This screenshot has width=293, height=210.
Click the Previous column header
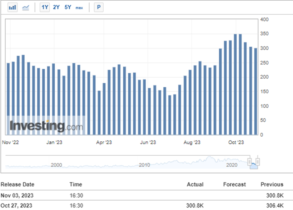pyautogui.click(x=272, y=184)
